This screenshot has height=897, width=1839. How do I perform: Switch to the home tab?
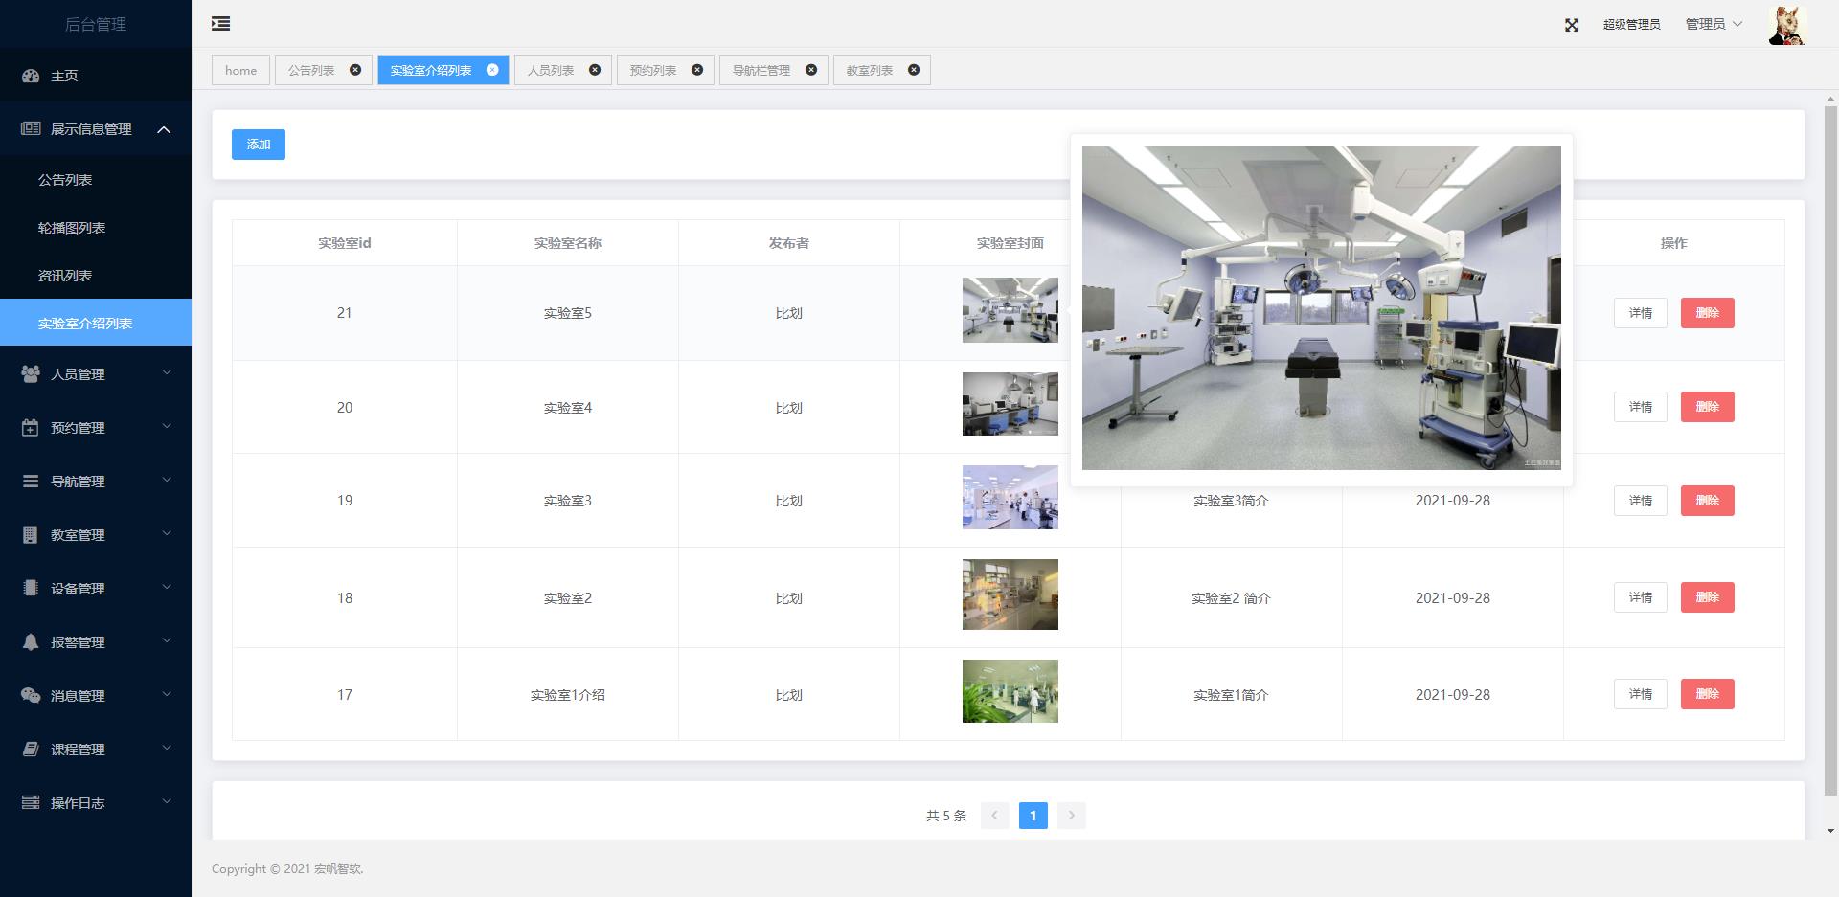point(240,70)
